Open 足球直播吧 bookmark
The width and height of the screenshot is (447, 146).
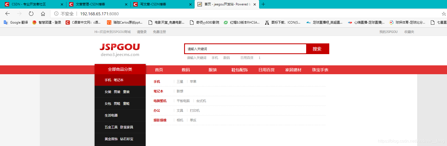tap(324, 23)
